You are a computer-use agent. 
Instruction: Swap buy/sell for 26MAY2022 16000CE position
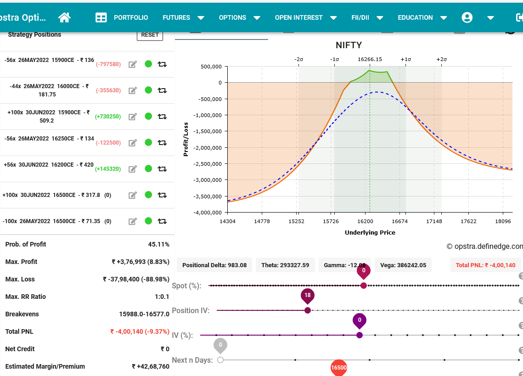(162, 90)
